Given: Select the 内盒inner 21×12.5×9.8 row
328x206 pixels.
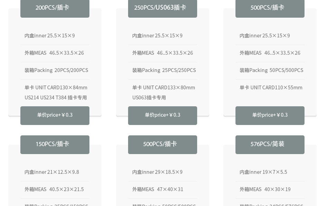Looking at the screenshot, I should [52, 172].
